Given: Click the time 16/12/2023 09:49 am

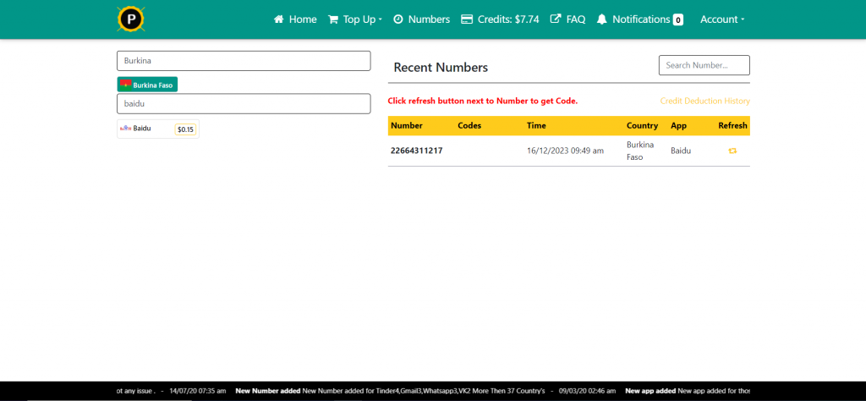Looking at the screenshot, I should tap(566, 151).
